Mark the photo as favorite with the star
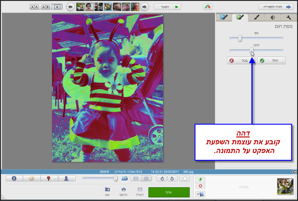 185,178
